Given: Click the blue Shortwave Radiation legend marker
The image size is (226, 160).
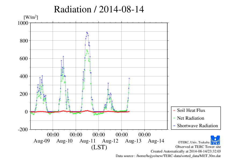Looking at the screenshot, I should coord(174,126).
